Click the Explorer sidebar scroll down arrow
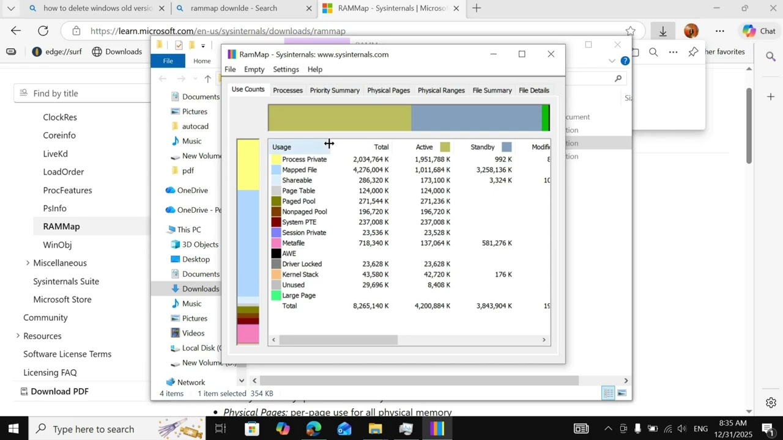 coord(241,381)
